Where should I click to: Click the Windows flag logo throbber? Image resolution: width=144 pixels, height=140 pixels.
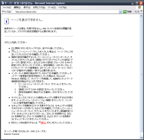click(x=139, y=8)
